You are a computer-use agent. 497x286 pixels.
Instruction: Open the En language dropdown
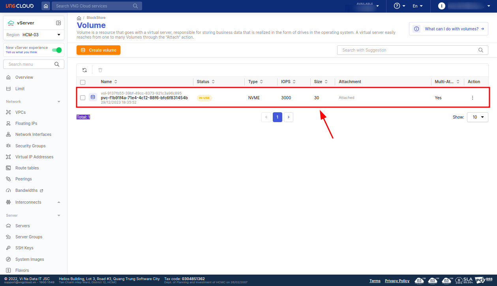417,6
